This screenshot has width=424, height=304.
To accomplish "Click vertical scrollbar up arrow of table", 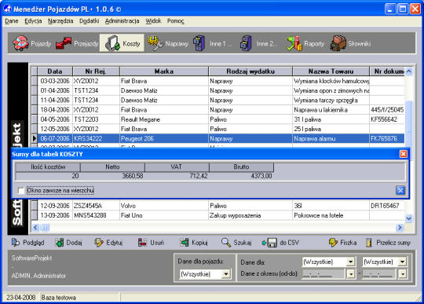I will tap(408, 71).
